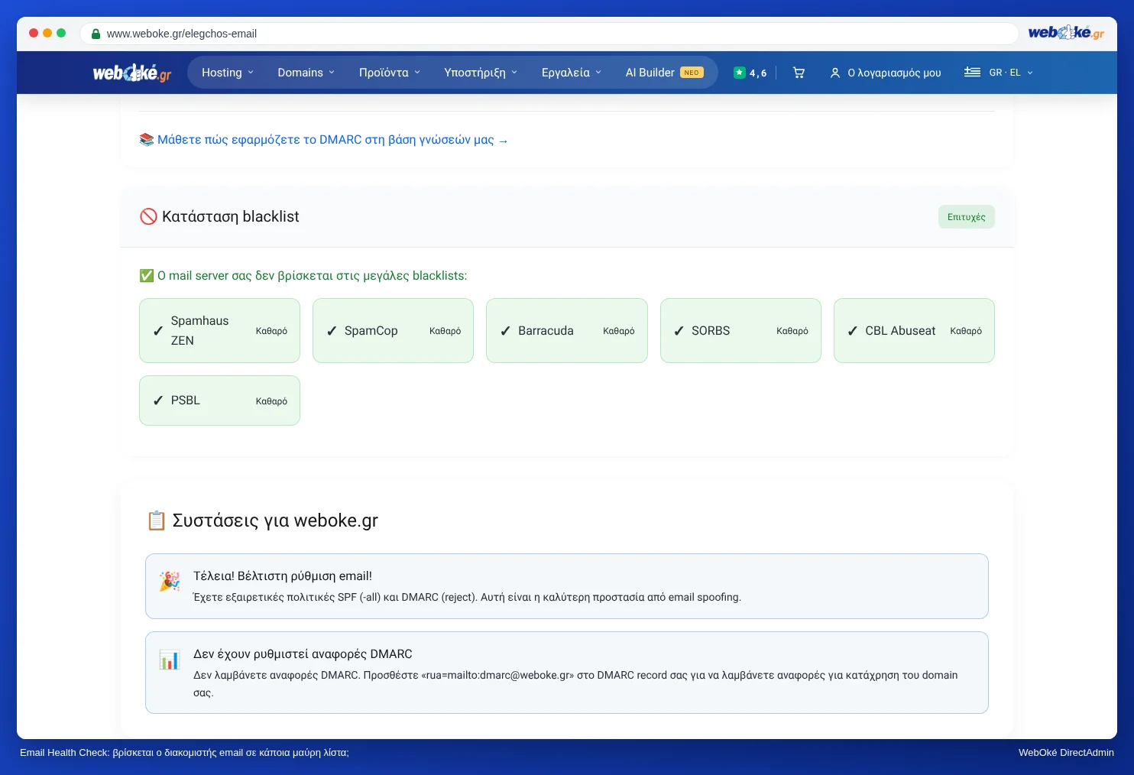Click checkmark on SpamCop card
Image resolution: width=1134 pixels, height=775 pixels.
point(332,331)
